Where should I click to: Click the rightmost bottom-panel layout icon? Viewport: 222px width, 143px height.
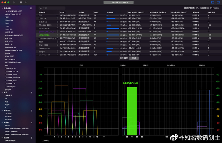click(x=218, y=3)
